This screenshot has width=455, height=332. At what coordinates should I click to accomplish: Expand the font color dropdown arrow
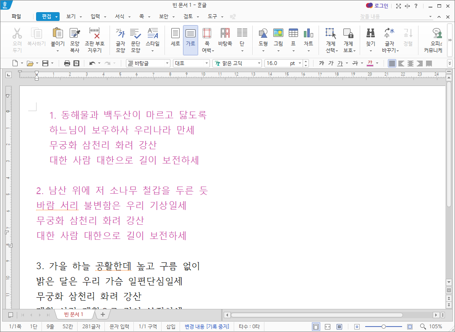tap(377, 63)
